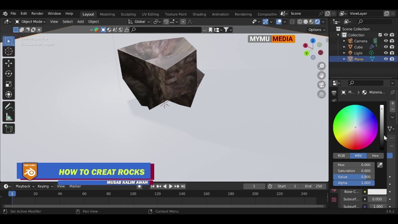398x224 pixels.
Task: Open the File menu
Action: 13,14
